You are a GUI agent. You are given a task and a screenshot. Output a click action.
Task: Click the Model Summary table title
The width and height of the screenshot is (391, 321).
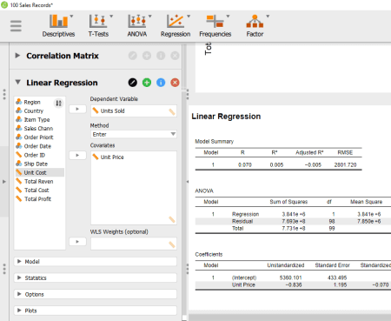click(x=215, y=141)
